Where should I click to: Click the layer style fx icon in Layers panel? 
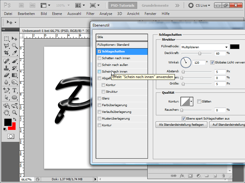click(182, 176)
